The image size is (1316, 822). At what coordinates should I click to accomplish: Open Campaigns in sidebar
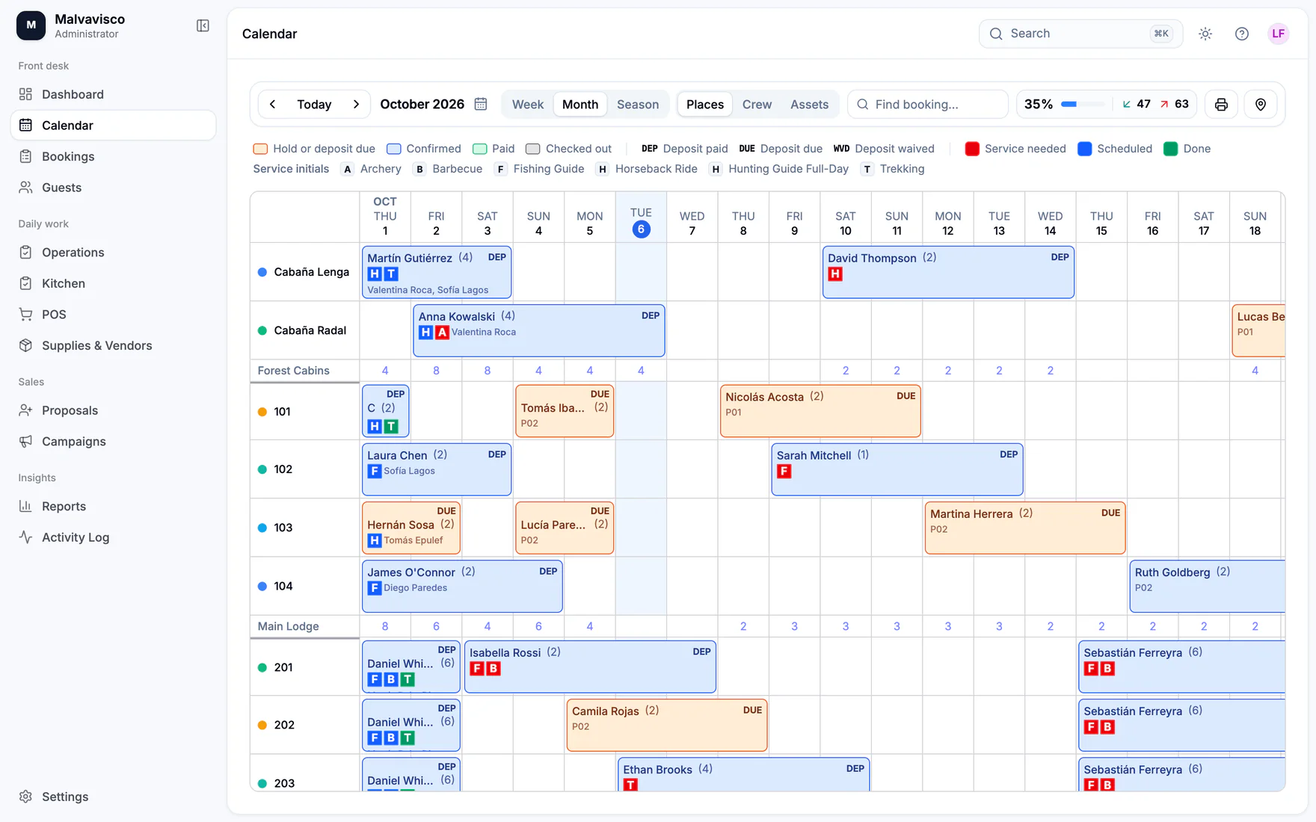[x=113, y=442]
